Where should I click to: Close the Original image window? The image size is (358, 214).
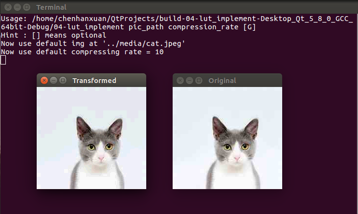click(x=180, y=80)
